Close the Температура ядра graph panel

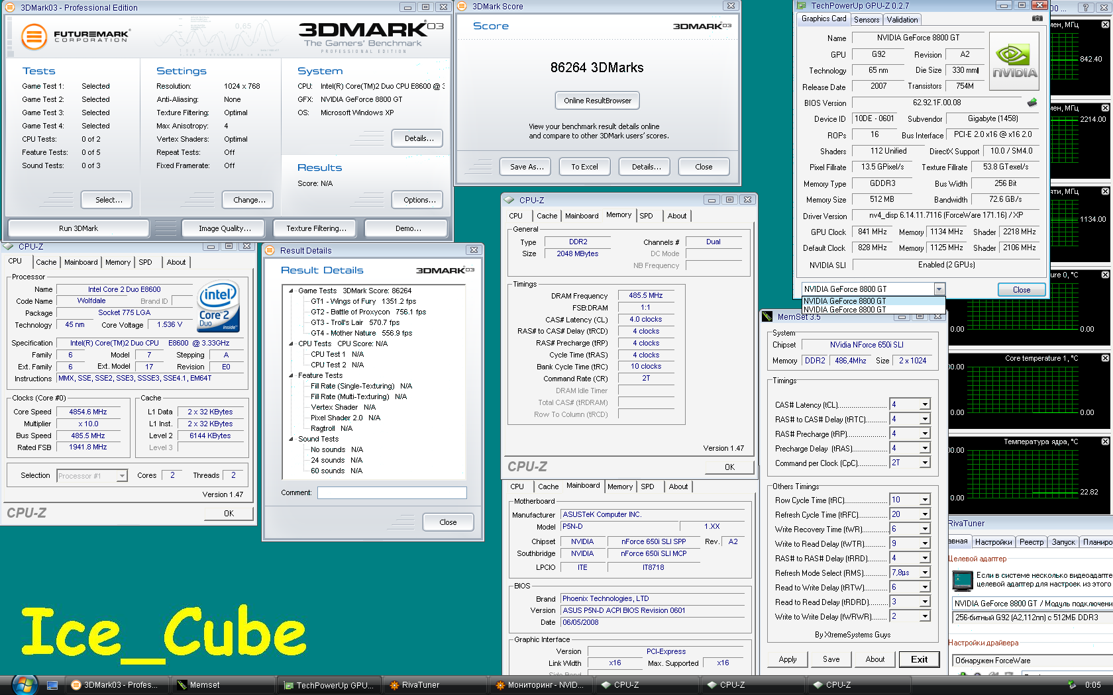point(1105,441)
